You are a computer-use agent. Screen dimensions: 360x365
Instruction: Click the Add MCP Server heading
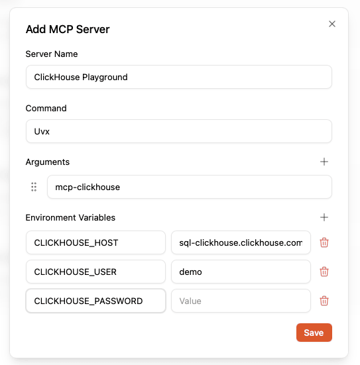pyautogui.click(x=68, y=29)
